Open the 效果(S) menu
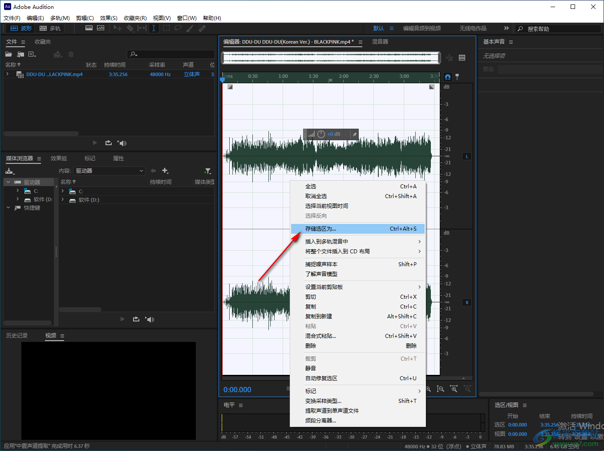The width and height of the screenshot is (604, 451). point(109,18)
